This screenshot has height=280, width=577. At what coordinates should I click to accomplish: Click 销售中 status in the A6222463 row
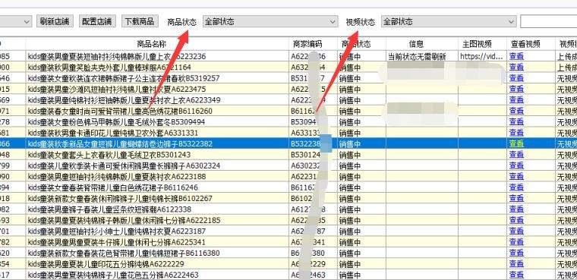click(350, 275)
